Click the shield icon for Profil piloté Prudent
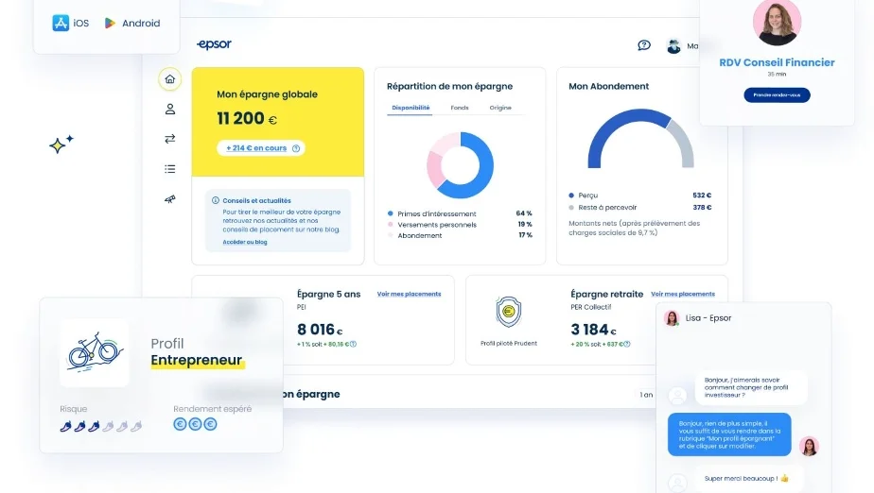The width and height of the screenshot is (874, 493). click(x=509, y=312)
